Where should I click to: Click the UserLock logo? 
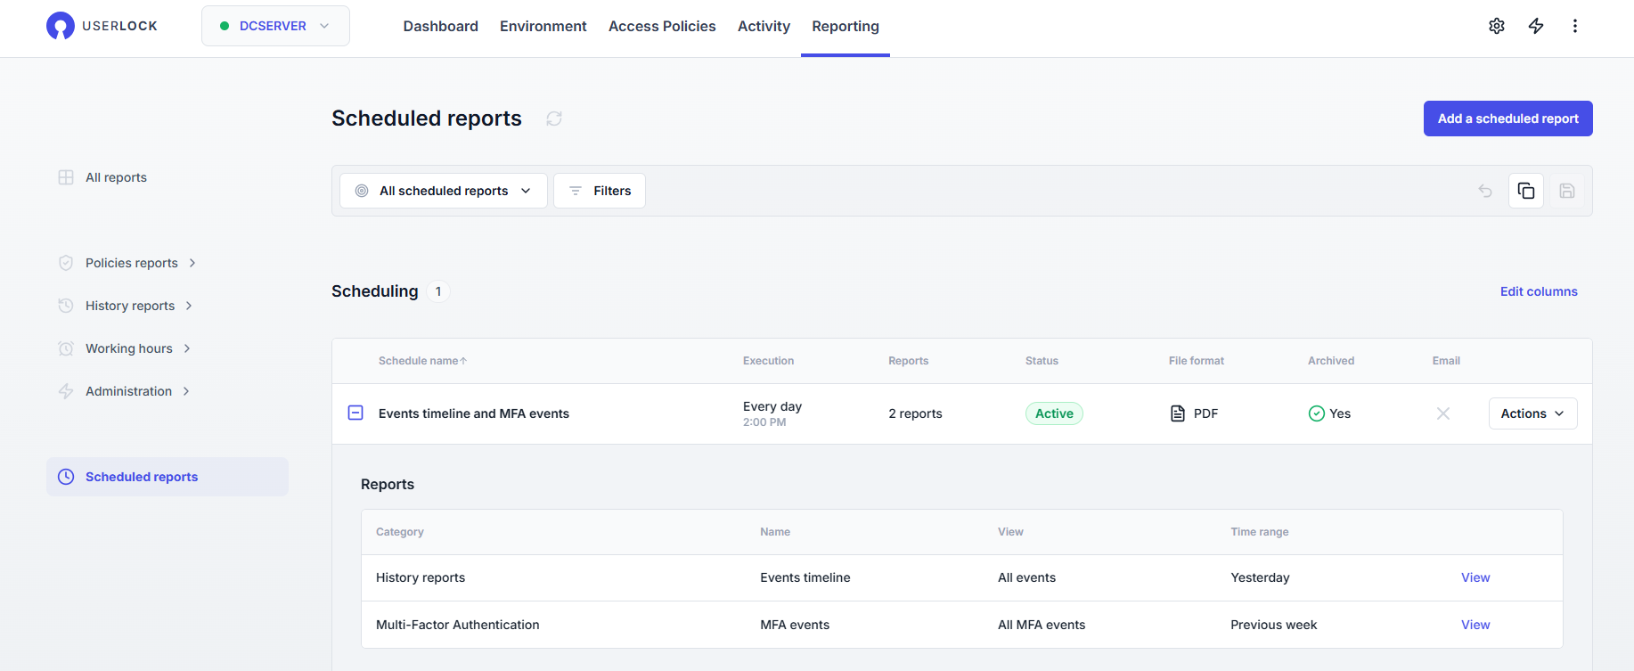[x=102, y=26]
